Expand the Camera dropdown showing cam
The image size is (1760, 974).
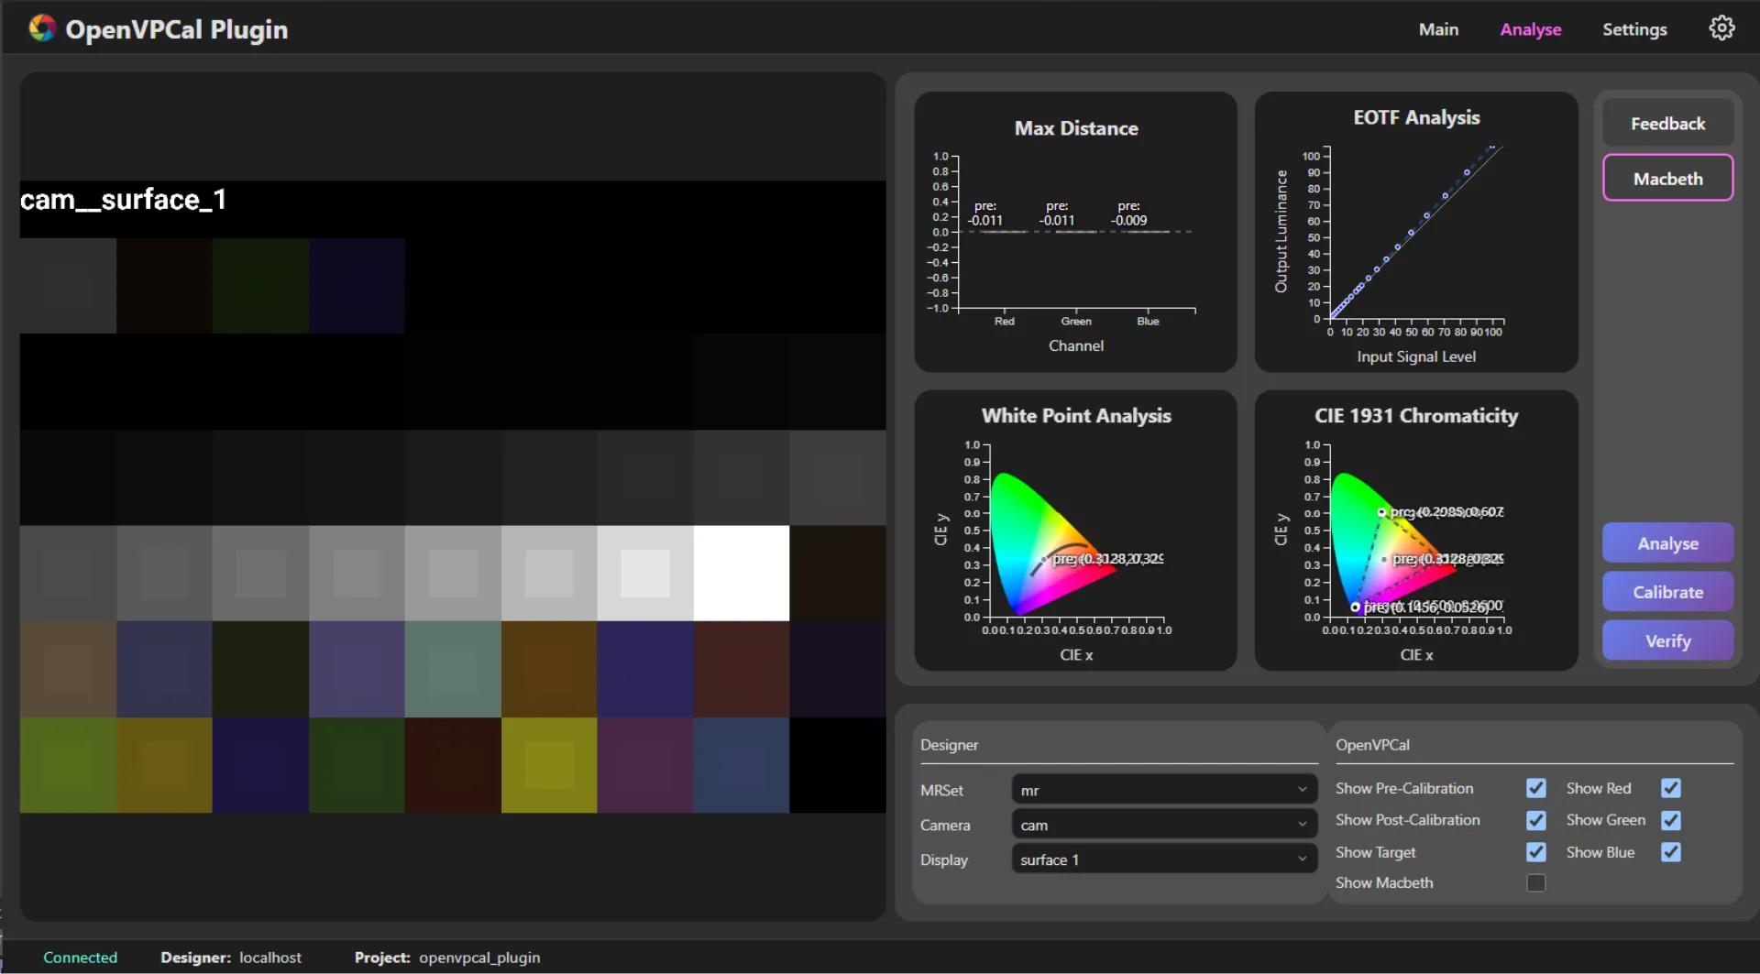pyautogui.click(x=1162, y=823)
